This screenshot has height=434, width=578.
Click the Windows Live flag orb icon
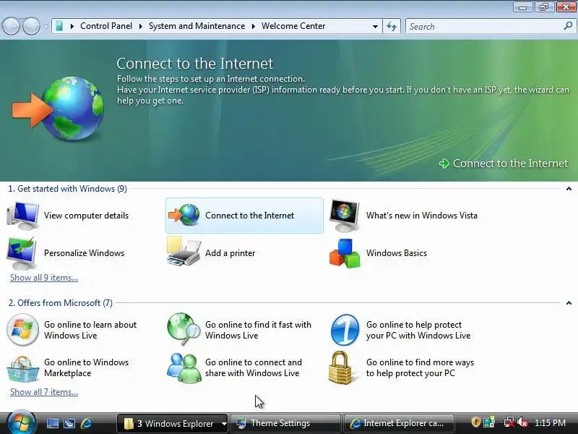pyautogui.click(x=22, y=330)
